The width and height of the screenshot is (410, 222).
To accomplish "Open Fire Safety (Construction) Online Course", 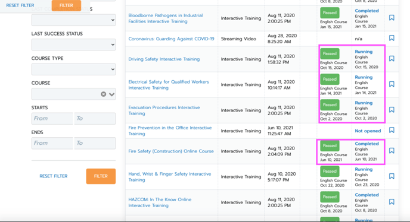I will click(x=171, y=151).
